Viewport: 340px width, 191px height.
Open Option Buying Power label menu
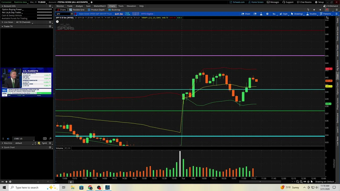[x=12, y=9]
